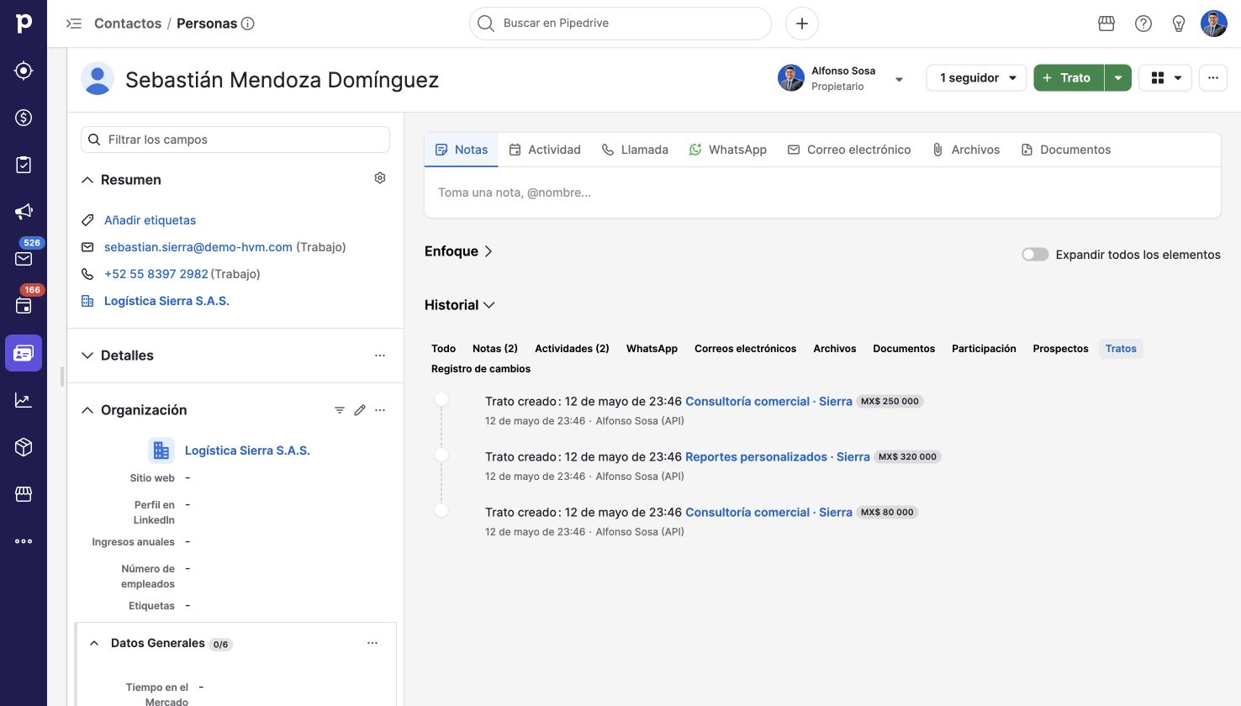Collapse the Organización section

tap(87, 410)
